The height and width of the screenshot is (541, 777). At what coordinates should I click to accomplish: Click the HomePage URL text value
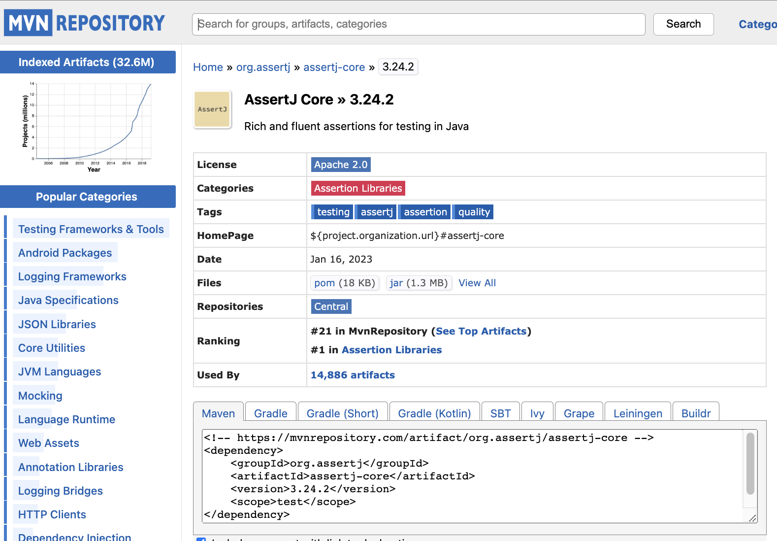407,236
